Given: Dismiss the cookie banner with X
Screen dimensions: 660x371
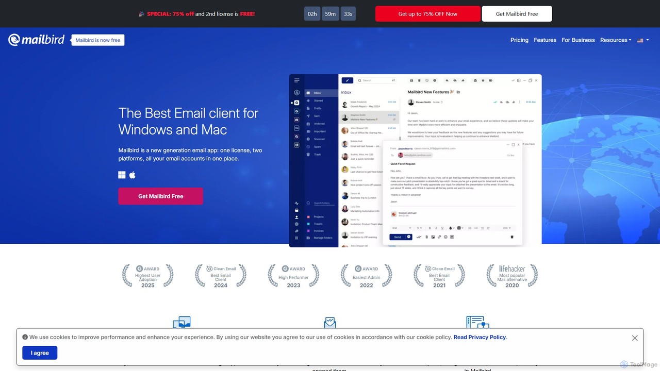Looking at the screenshot, I should [635, 338].
